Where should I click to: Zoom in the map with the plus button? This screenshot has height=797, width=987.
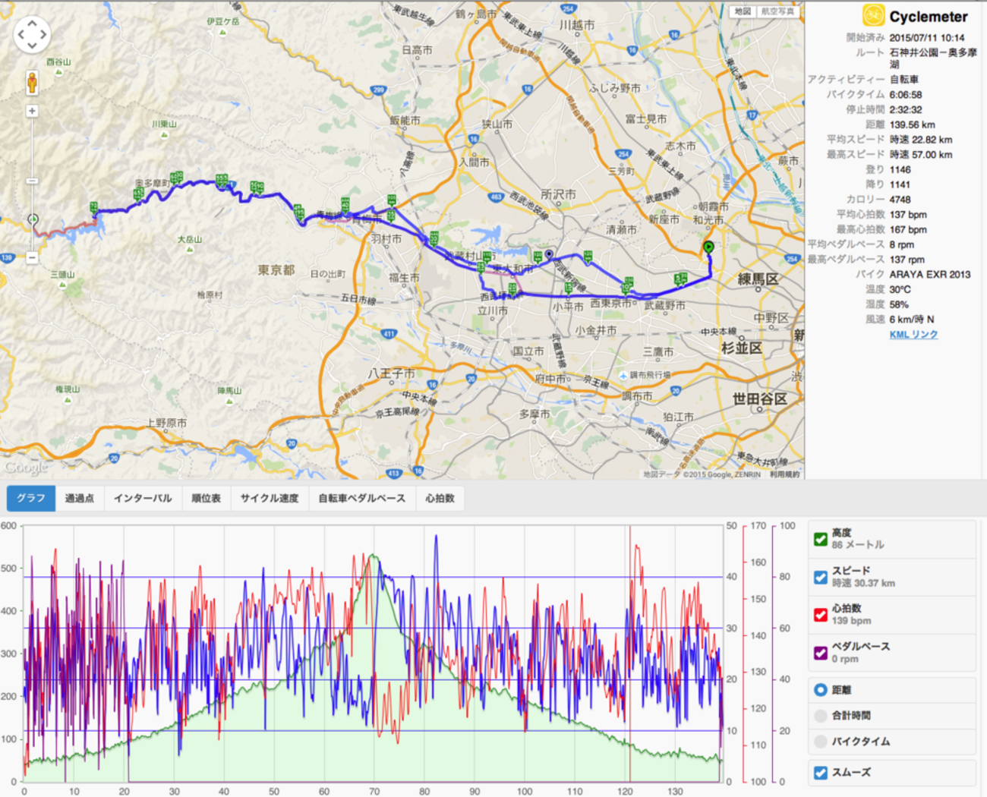point(32,111)
